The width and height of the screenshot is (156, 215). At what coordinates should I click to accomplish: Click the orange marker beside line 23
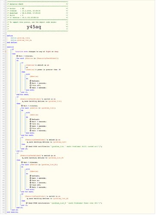[6, 52]
